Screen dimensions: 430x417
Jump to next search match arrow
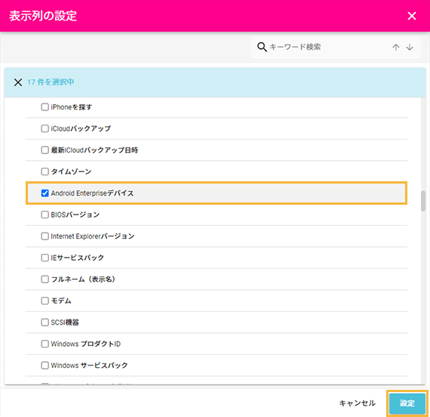410,48
